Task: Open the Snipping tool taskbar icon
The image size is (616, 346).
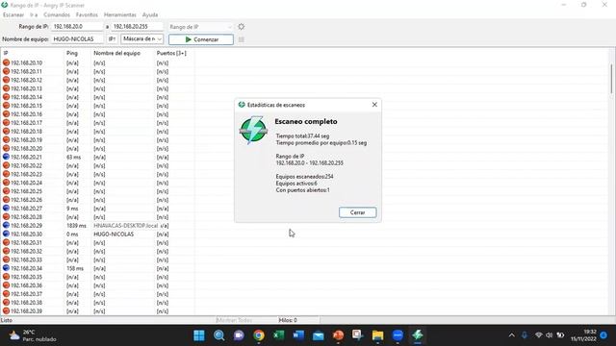Action: point(358,335)
